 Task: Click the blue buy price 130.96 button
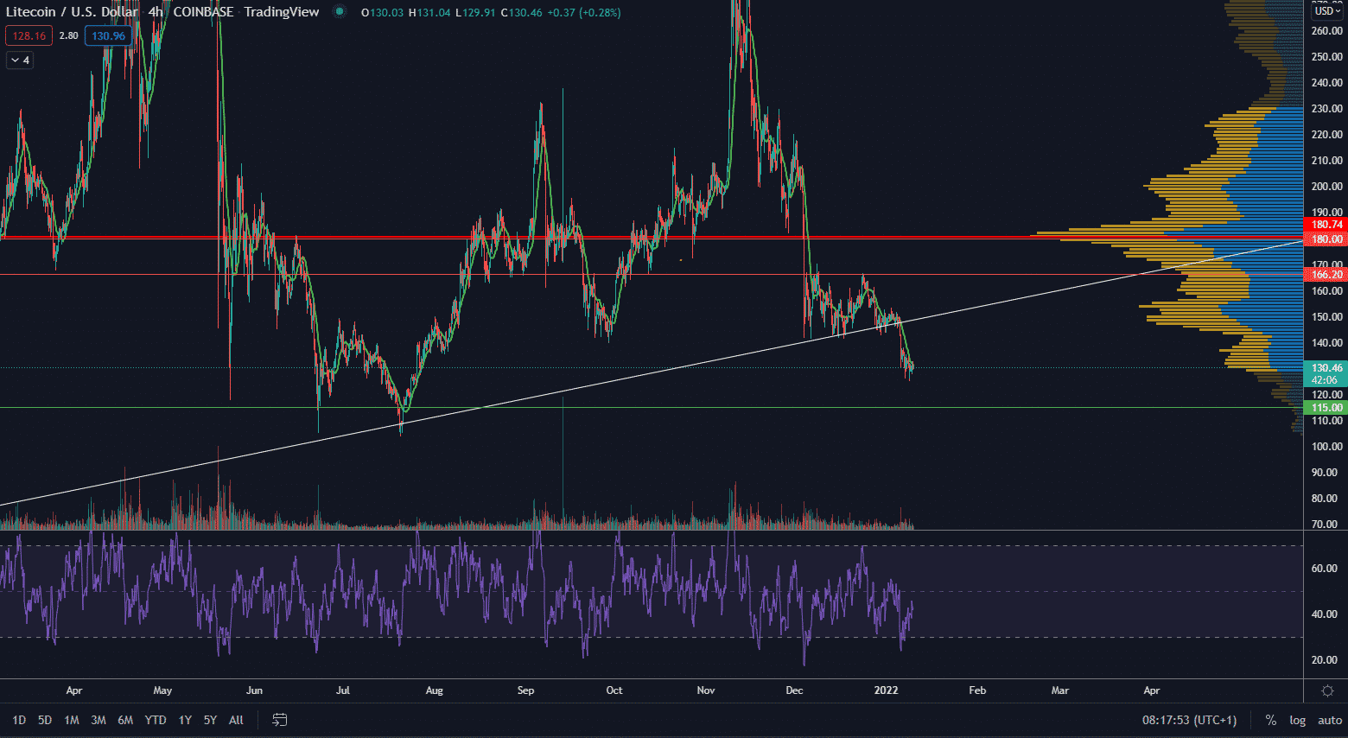[x=109, y=36]
